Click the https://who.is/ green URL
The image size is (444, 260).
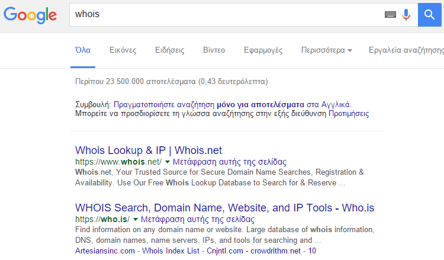[x=102, y=219]
